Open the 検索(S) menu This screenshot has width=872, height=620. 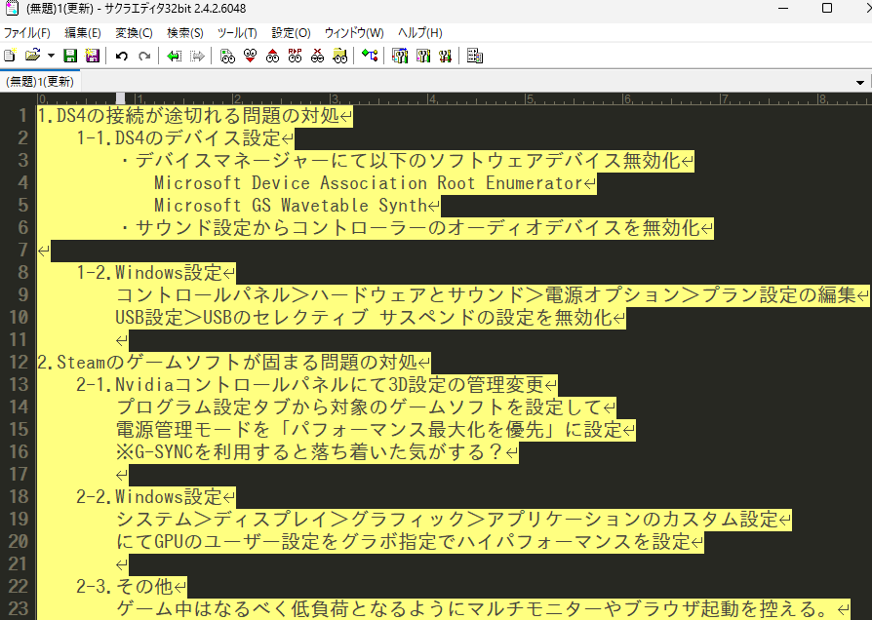pos(185,33)
